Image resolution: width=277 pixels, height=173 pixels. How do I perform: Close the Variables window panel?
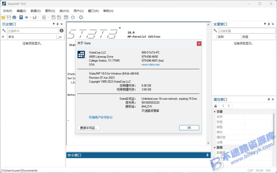[273, 24]
